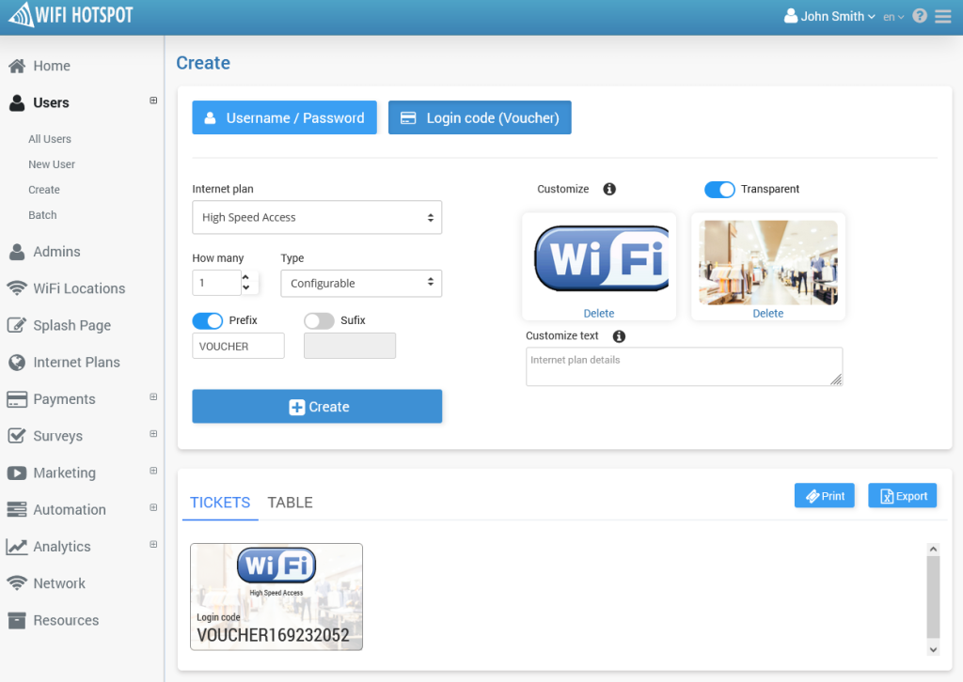Click the Resources archive icon

click(17, 620)
